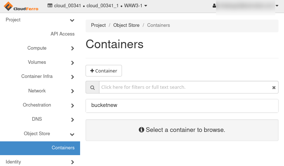The image size is (284, 166).
Task: Expand the Identity section chevron
Action: tap(72, 162)
